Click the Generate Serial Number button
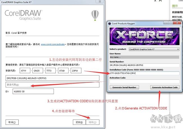183x129 pixels. click(x=124, y=87)
